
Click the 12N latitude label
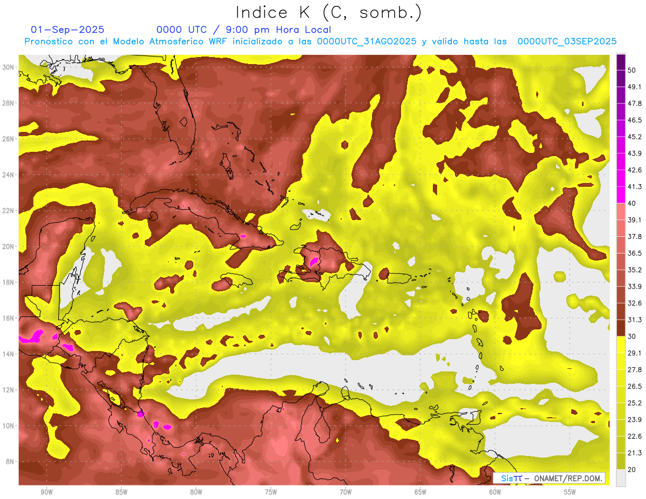(9, 390)
